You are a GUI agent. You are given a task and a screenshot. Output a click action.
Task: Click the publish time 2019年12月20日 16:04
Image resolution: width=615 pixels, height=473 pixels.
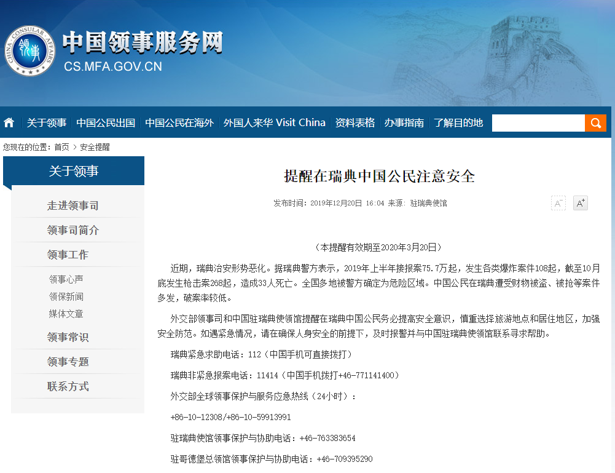click(347, 203)
